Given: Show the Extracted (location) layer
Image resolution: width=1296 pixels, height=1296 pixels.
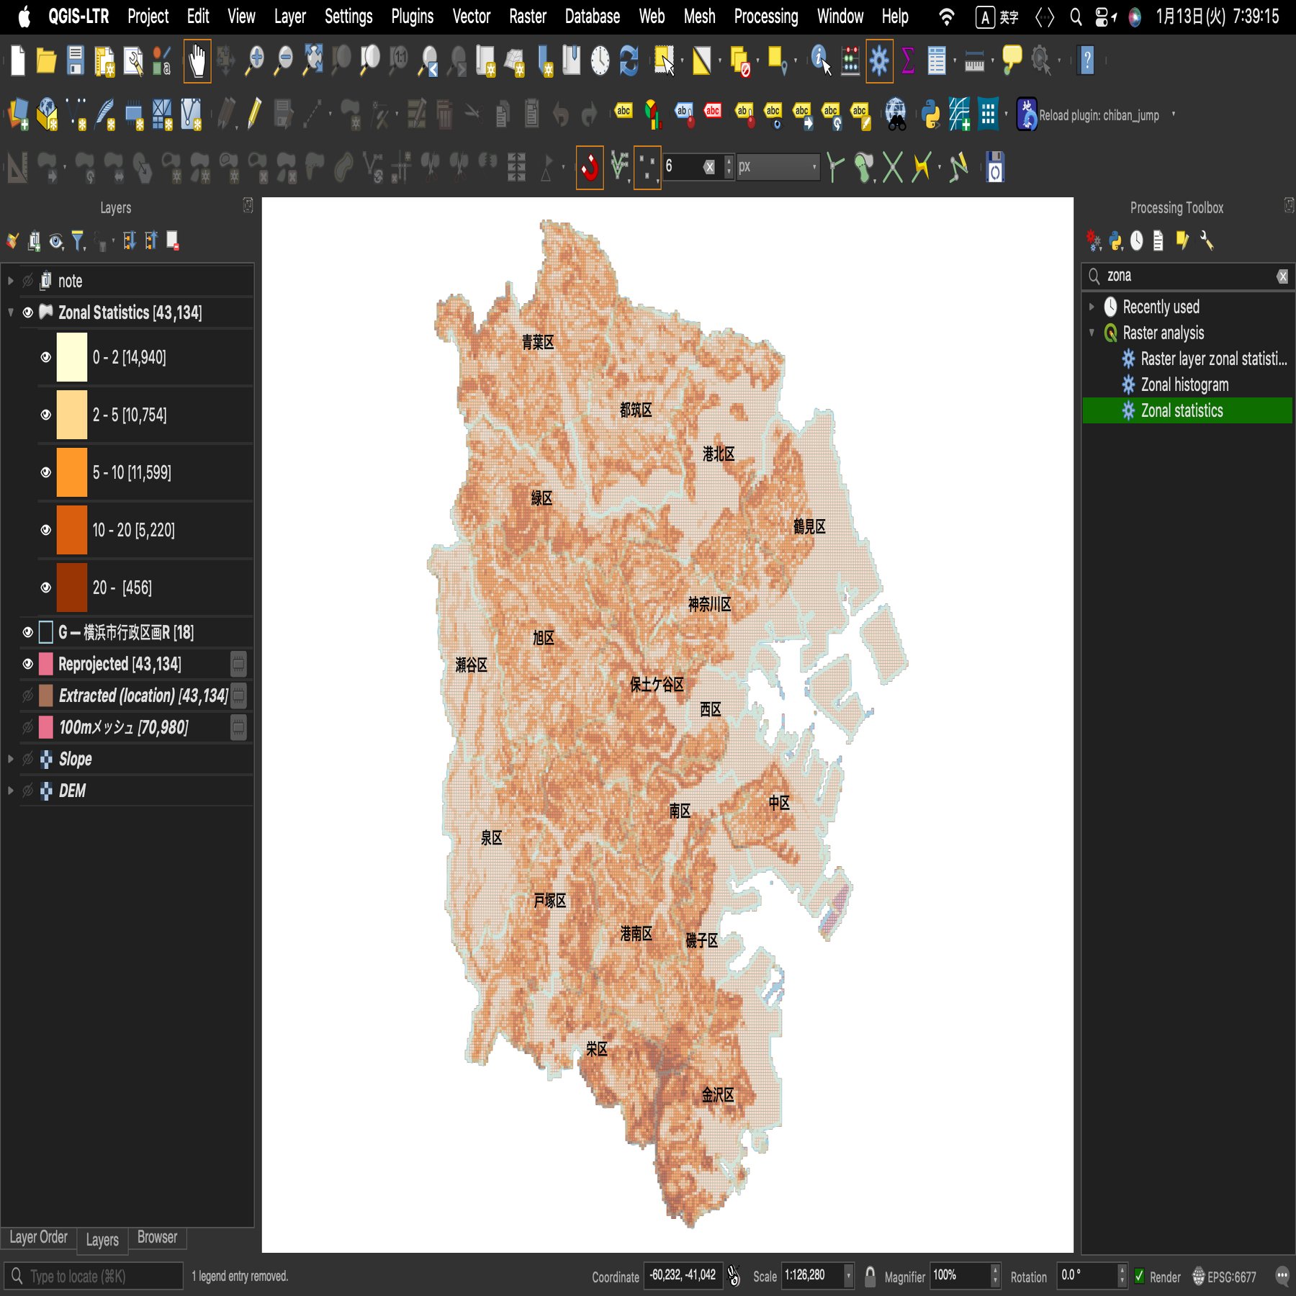Looking at the screenshot, I should [x=28, y=696].
